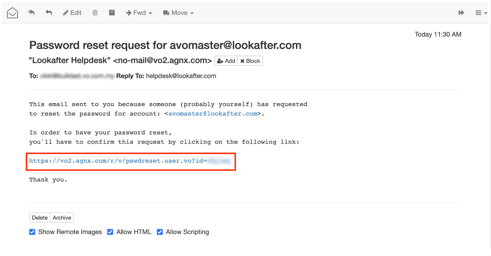
Task: Add sender to contacts with Add button
Action: [226, 61]
